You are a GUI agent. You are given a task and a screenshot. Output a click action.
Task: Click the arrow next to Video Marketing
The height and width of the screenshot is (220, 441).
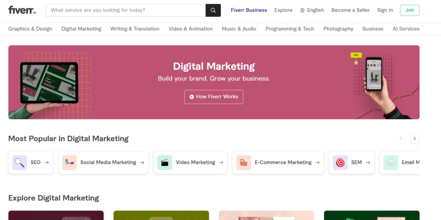tap(221, 162)
